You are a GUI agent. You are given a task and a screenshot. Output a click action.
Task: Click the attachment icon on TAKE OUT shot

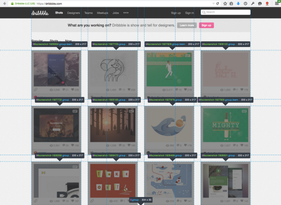pyautogui.click(x=92, y=201)
